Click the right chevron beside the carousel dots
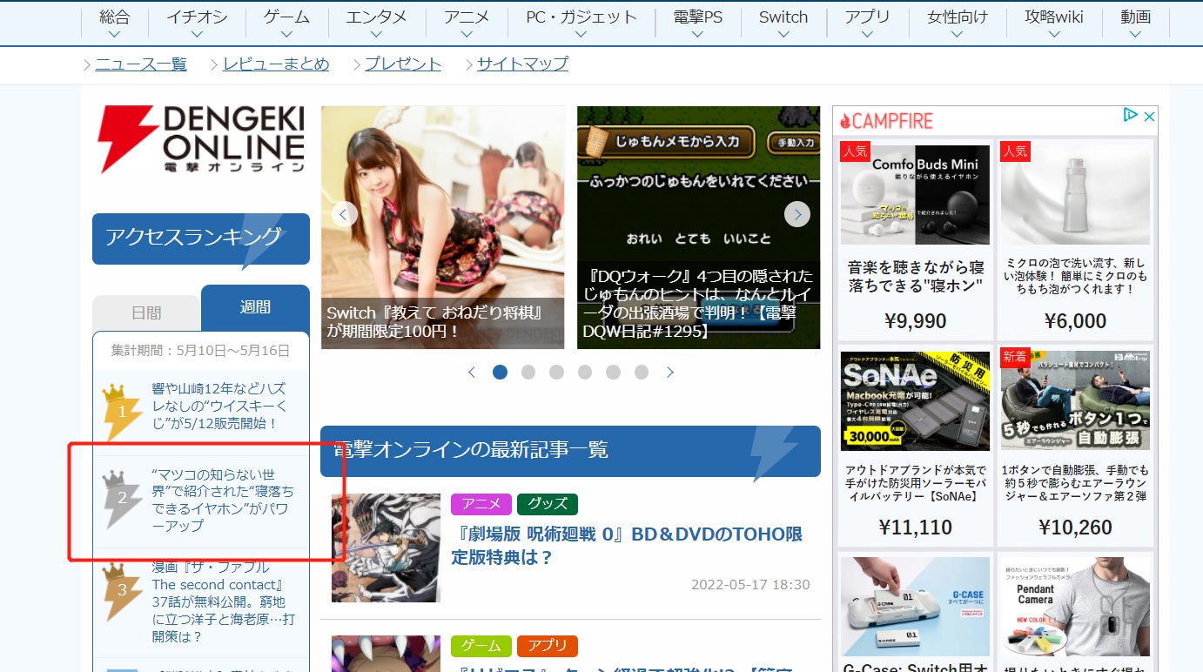Image resolution: width=1203 pixels, height=672 pixels. coord(670,373)
